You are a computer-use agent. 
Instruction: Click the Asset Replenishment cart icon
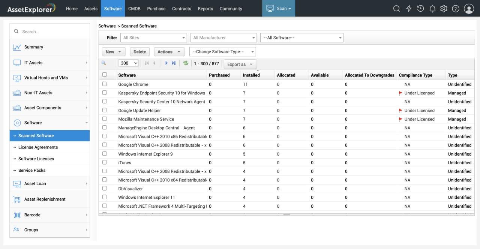click(x=17, y=199)
